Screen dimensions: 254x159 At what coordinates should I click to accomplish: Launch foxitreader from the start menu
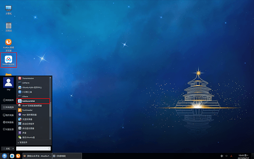click(28, 110)
